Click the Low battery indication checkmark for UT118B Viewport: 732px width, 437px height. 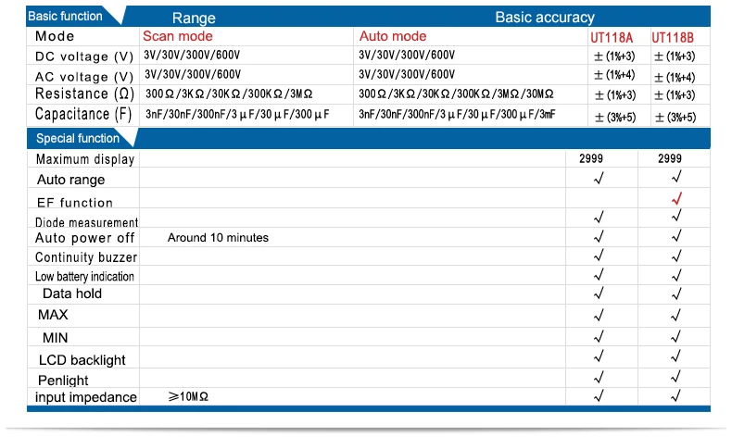click(x=676, y=275)
